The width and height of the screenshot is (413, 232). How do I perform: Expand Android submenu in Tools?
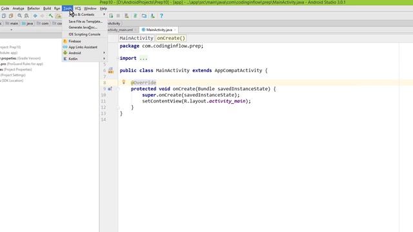coord(85,53)
